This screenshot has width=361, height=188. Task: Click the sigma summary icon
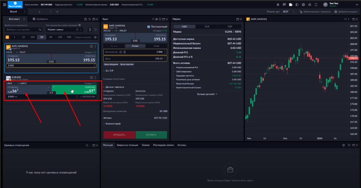90,30
